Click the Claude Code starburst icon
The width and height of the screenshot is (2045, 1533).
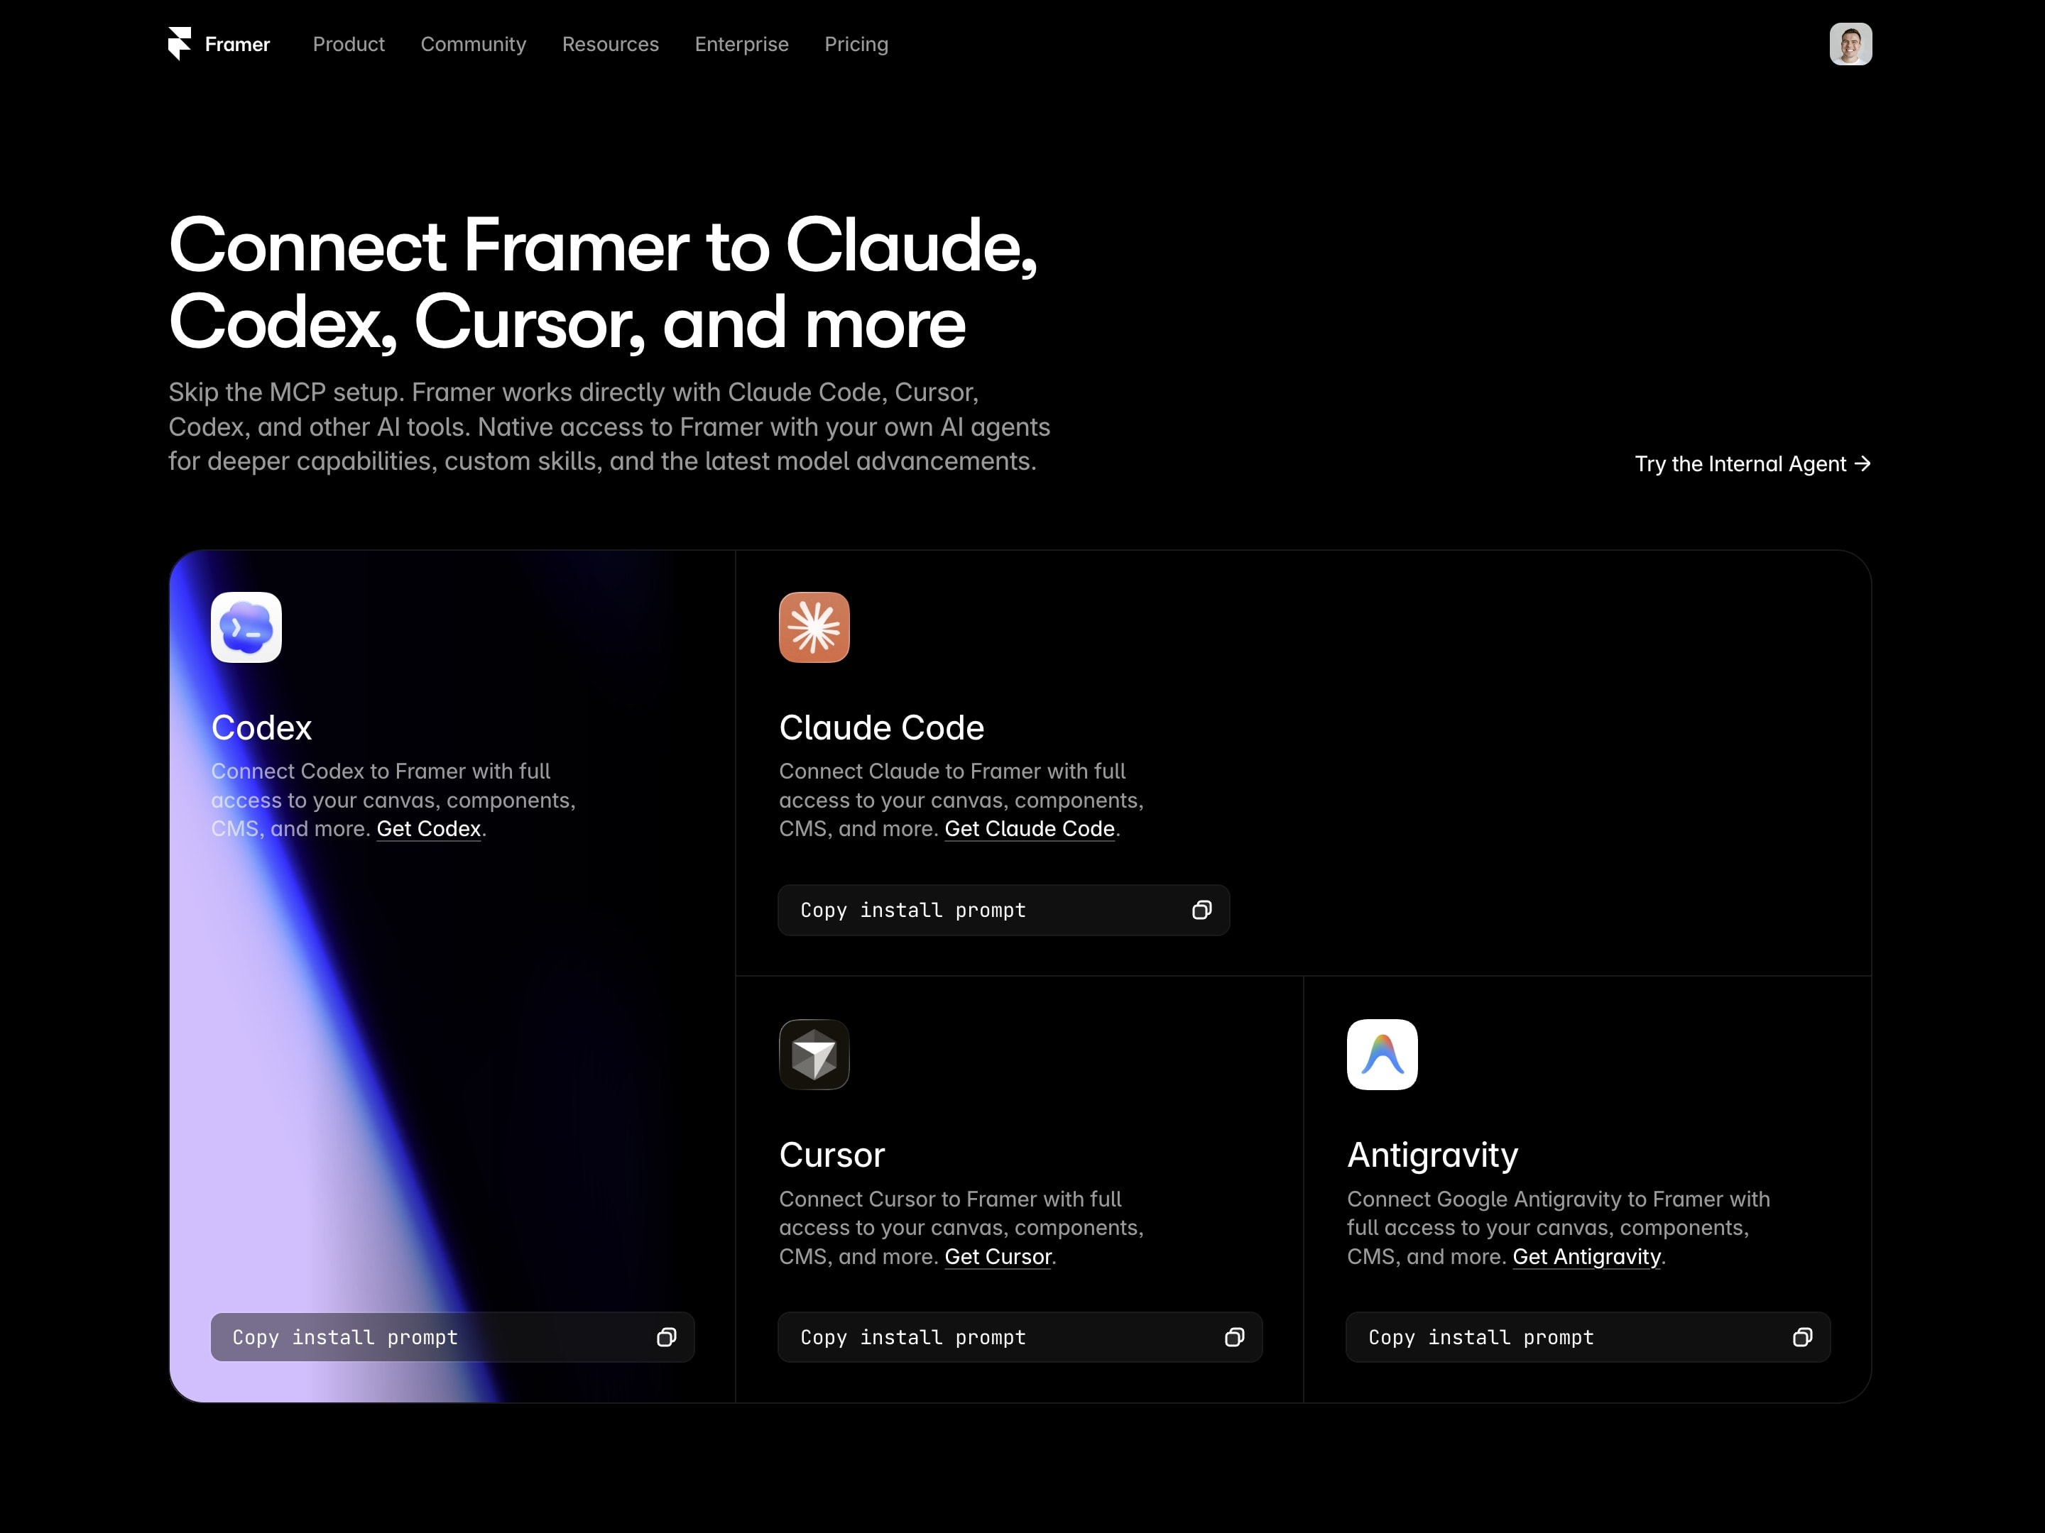tap(814, 627)
